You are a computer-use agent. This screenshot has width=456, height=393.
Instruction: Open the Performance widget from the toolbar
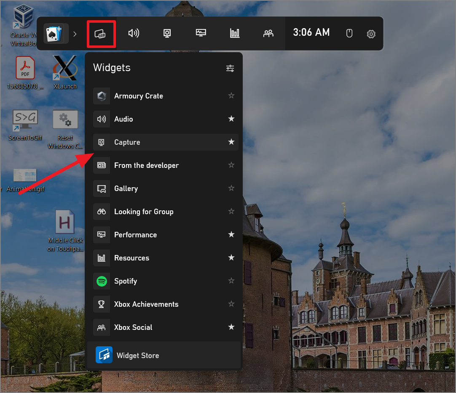coord(201,32)
